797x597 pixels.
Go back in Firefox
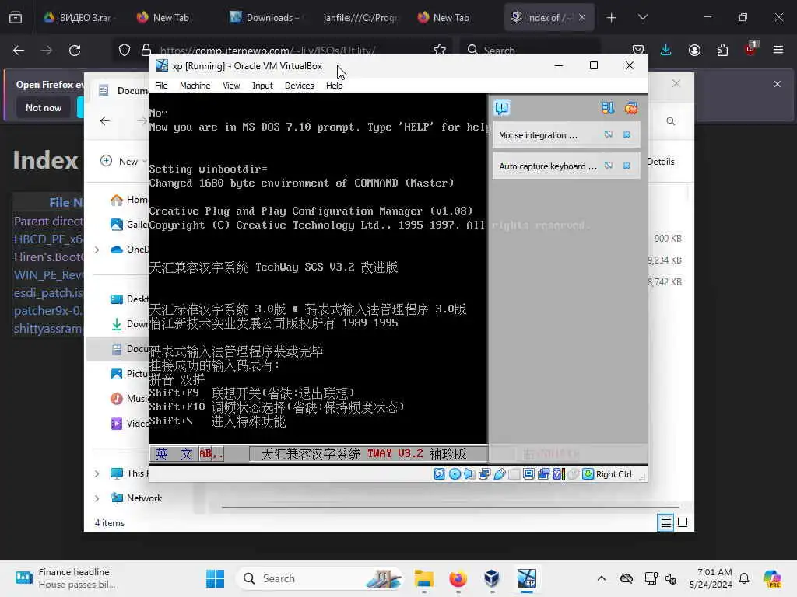click(19, 50)
